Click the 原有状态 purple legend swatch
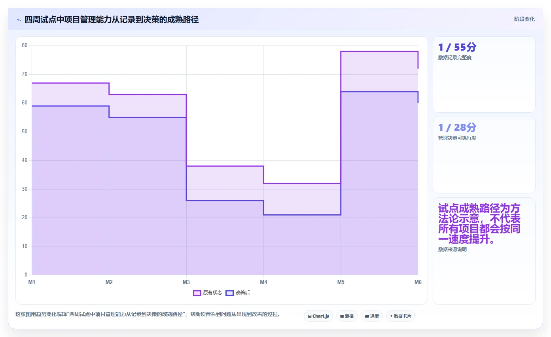The height and width of the screenshot is (337, 551). tap(197, 293)
